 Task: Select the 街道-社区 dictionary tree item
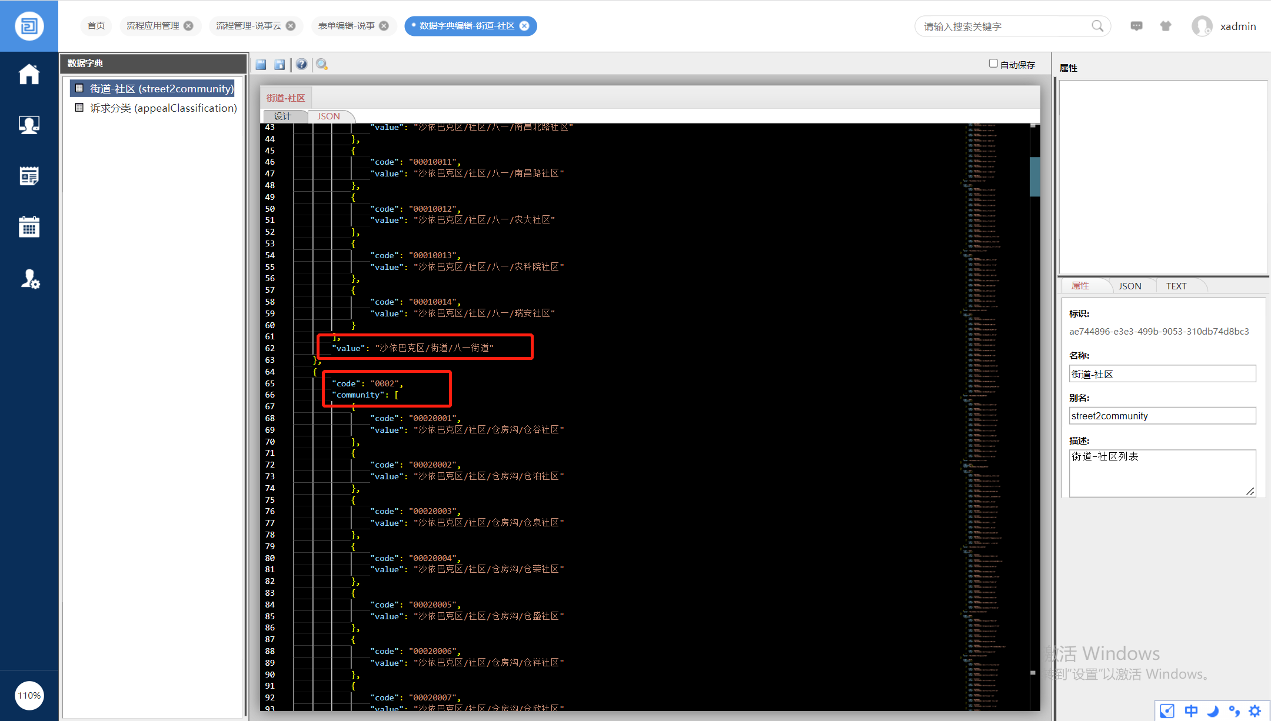pyautogui.click(x=161, y=89)
